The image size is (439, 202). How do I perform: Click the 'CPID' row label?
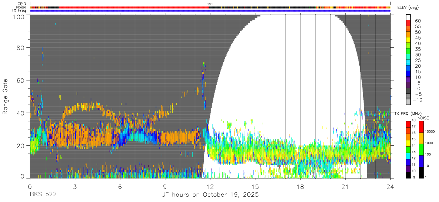22,4
